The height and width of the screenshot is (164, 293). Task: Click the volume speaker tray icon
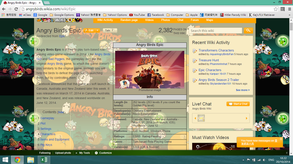pos(264,160)
